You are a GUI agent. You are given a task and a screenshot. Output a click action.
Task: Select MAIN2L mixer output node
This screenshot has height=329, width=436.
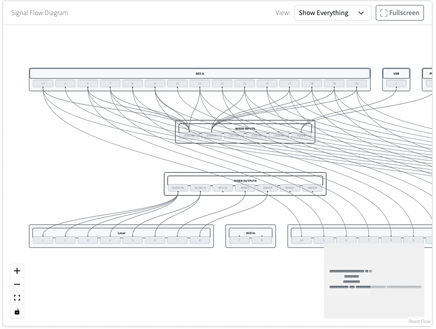[x=290, y=188]
